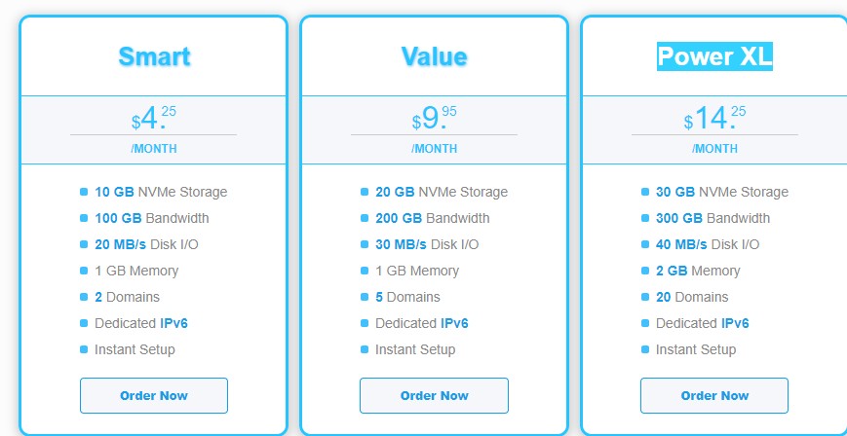This screenshot has width=847, height=436.
Task: Click the $14.25 monthly price
Action: click(714, 119)
